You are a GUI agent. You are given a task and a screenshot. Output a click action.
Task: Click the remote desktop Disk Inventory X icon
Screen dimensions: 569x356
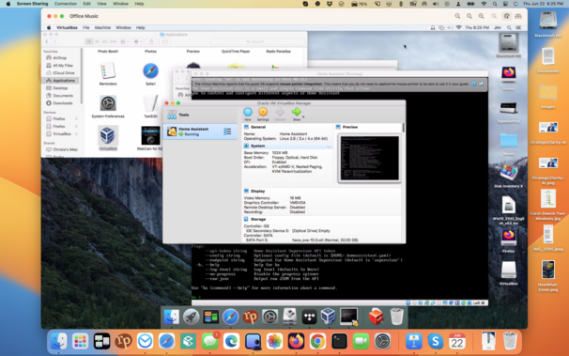pos(508,173)
